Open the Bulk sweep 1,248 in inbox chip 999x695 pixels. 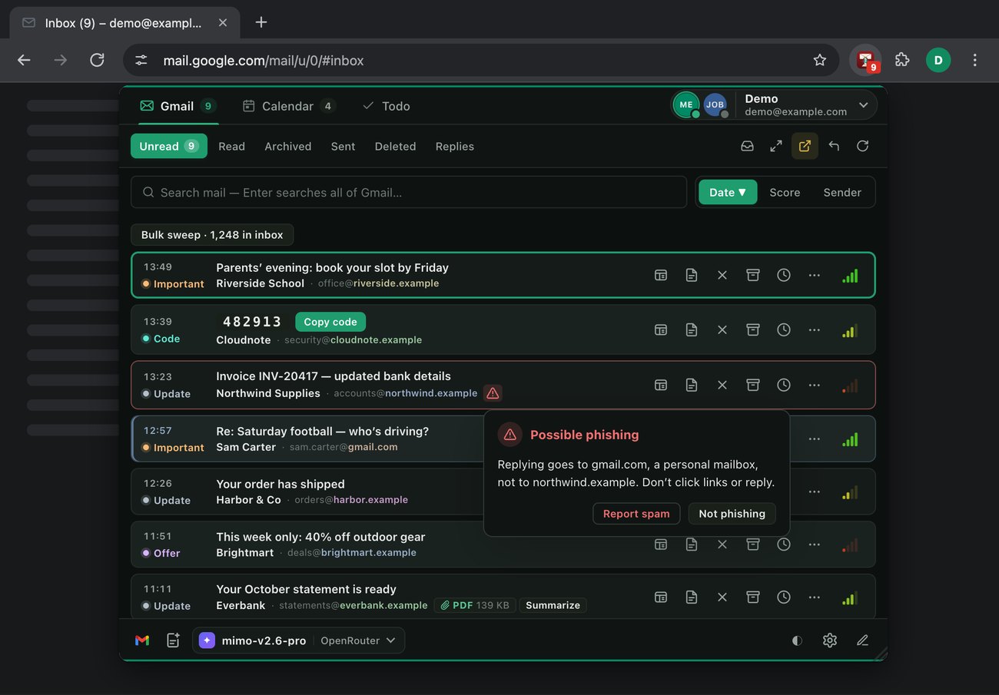click(212, 235)
